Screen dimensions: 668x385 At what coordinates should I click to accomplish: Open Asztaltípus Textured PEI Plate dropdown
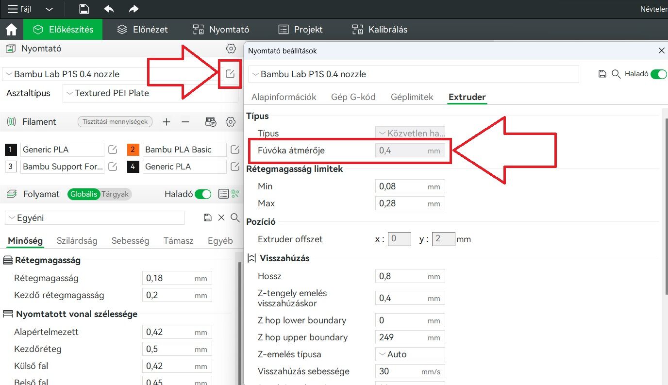[x=150, y=93]
